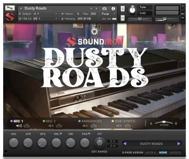This screenshot has width=189, height=159.
Task: Assign X-Fade to LAYER A
Action: pos(150,153)
